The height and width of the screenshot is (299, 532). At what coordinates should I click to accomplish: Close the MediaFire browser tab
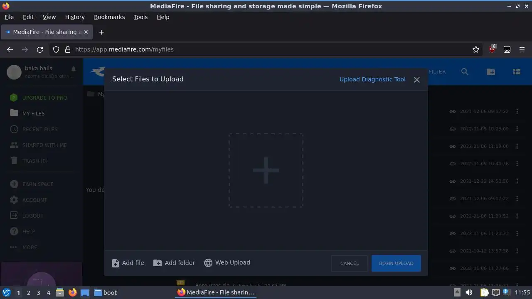coord(86,32)
